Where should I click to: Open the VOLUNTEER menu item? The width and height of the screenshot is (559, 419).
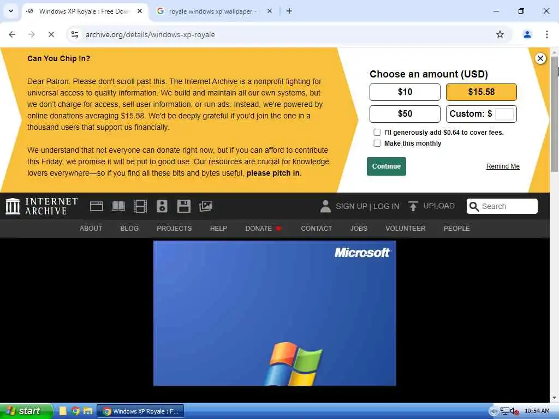(406, 229)
